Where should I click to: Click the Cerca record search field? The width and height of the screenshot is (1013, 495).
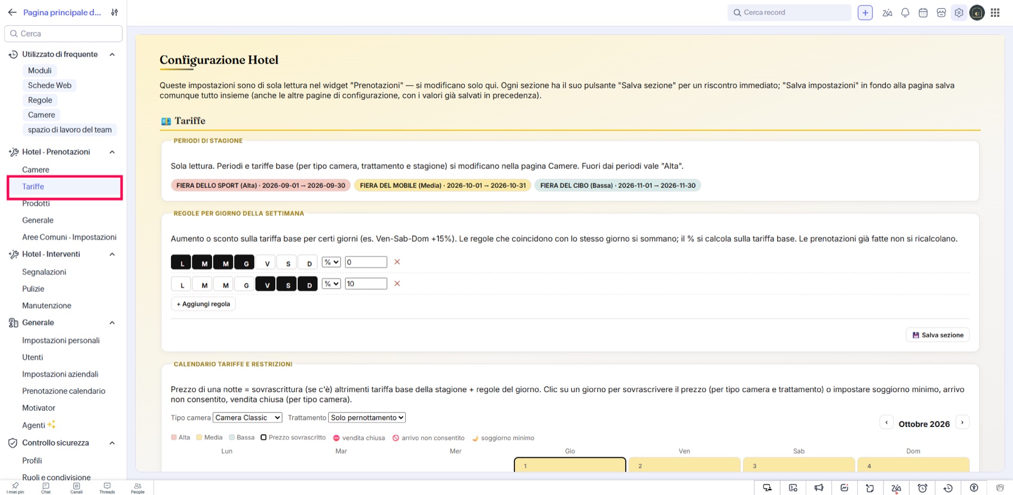pos(789,12)
